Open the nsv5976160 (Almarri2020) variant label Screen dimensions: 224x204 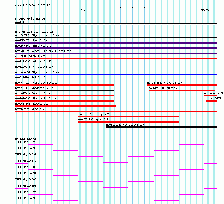[33, 46]
